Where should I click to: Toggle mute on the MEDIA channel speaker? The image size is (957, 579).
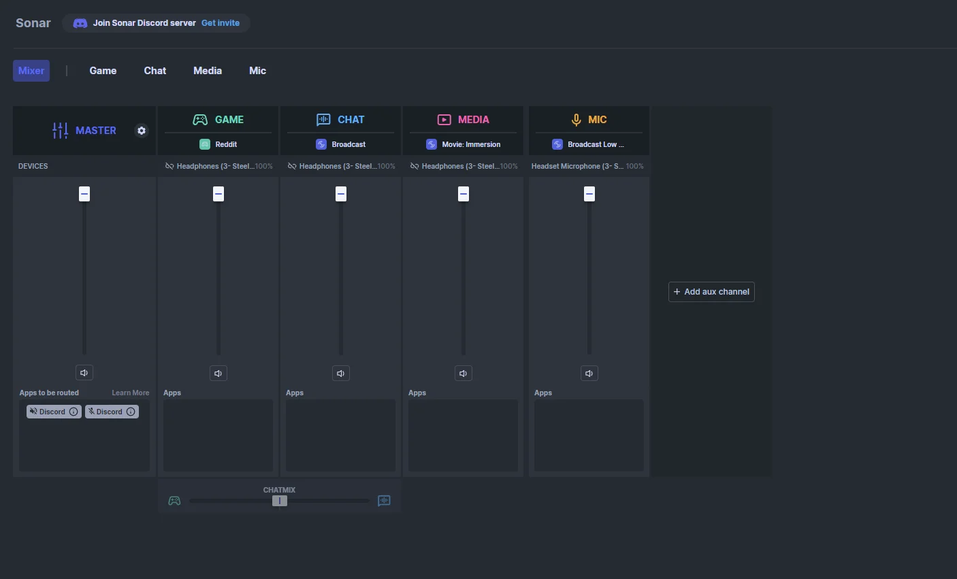point(463,373)
